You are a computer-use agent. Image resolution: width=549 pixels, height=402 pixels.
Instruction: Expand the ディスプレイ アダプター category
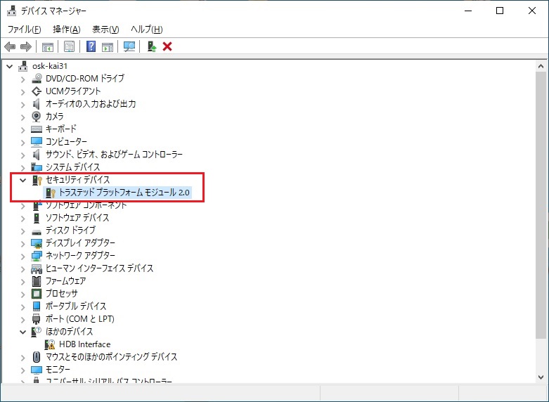pos(23,243)
